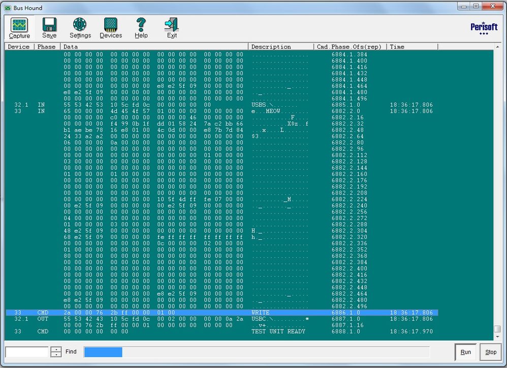
Task: Click the Description column header
Action: (280, 47)
